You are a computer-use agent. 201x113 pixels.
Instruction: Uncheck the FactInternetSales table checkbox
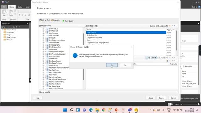[46, 77]
